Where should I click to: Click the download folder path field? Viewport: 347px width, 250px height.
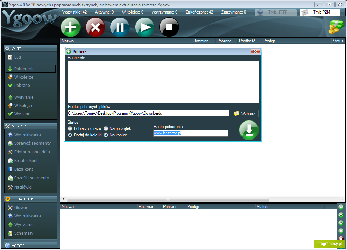(149, 113)
